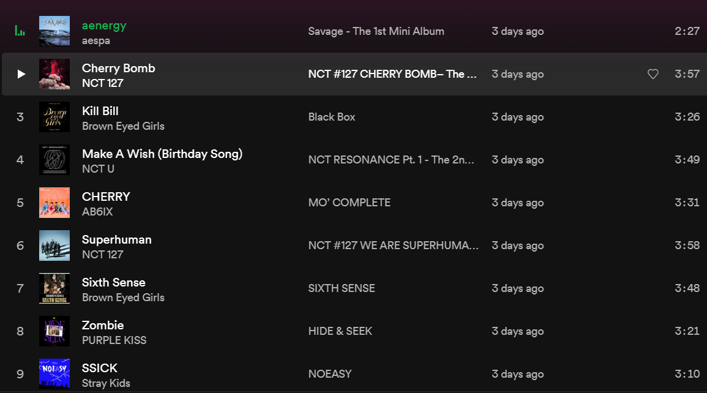Like Cherry Bomb with the heart icon
Image resolution: width=707 pixels, height=393 pixels.
click(653, 74)
